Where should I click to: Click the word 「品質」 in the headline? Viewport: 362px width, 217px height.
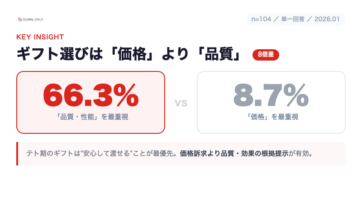[220, 55]
